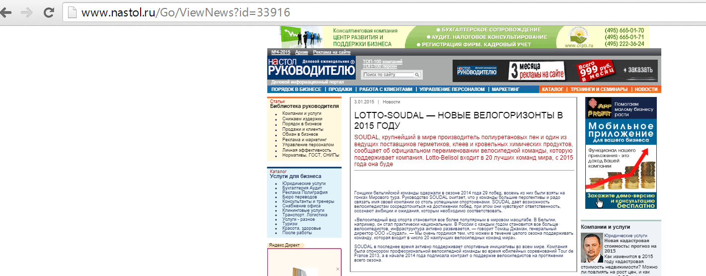
Task: Click the Библиотека руководителя heading
Action: [305, 106]
